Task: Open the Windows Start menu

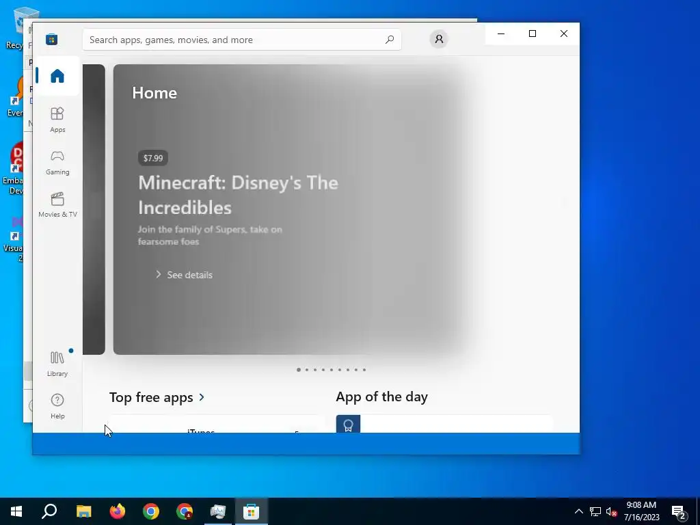Action: click(16, 511)
